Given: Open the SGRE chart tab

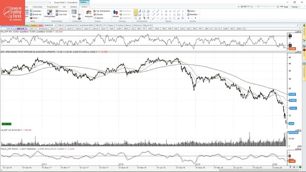Looking at the screenshot, I should pyautogui.click(x=225, y=29).
